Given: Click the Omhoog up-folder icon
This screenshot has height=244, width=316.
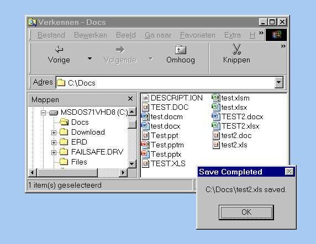Looking at the screenshot, I should click(x=181, y=50).
